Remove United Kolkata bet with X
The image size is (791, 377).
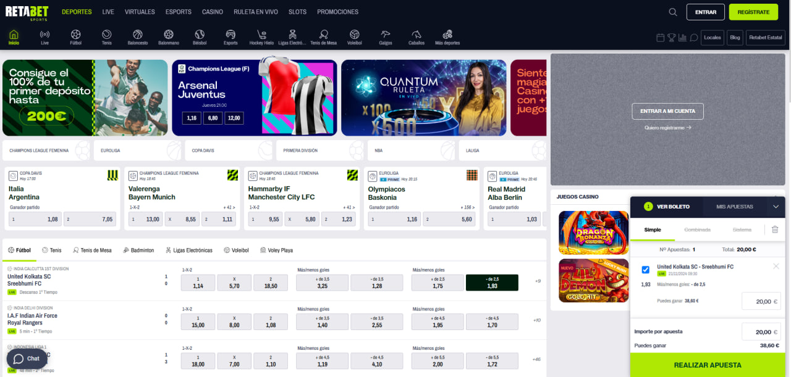point(776,266)
